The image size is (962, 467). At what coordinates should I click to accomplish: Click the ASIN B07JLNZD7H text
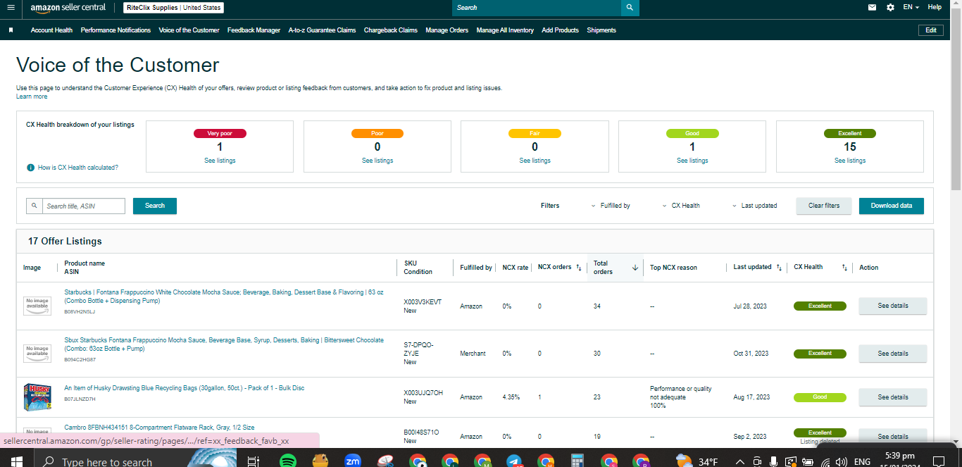[80, 399]
